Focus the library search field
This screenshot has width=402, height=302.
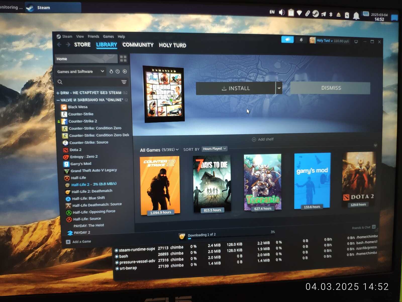click(x=91, y=82)
